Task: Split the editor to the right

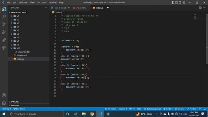Action: pyautogui.click(x=200, y=8)
